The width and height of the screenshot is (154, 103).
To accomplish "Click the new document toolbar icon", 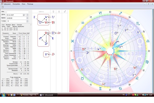I will coord(3,7).
